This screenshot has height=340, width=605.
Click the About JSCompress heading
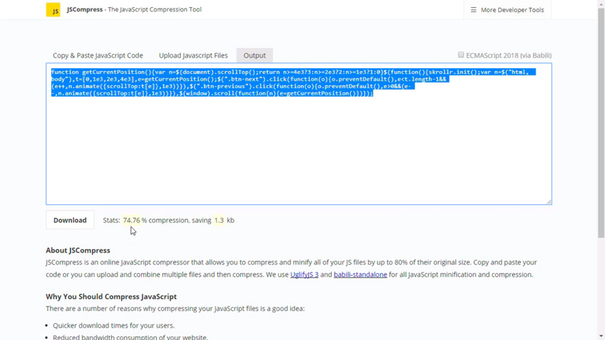coord(78,250)
